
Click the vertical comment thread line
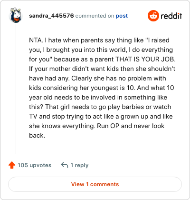click(x=16, y=89)
